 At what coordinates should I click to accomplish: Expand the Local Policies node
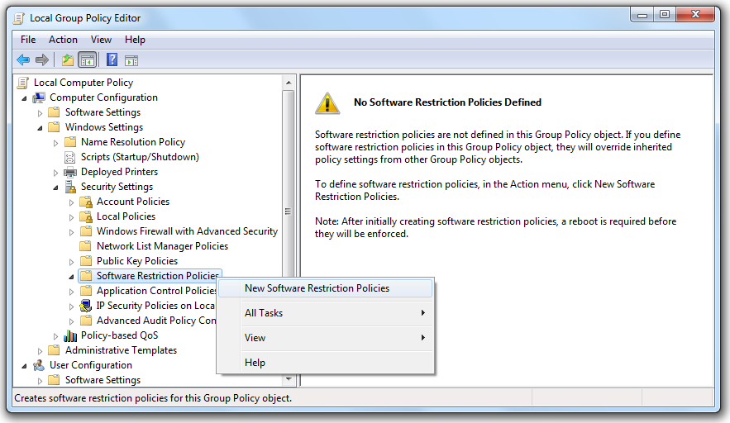[x=71, y=217]
